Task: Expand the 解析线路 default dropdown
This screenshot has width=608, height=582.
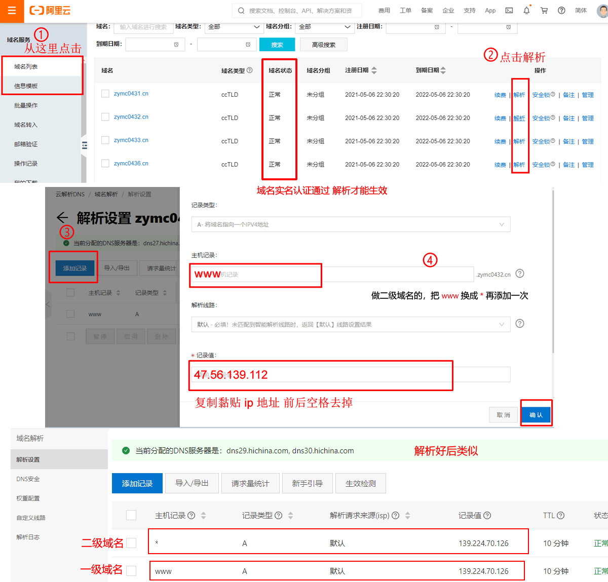Action: [351, 325]
